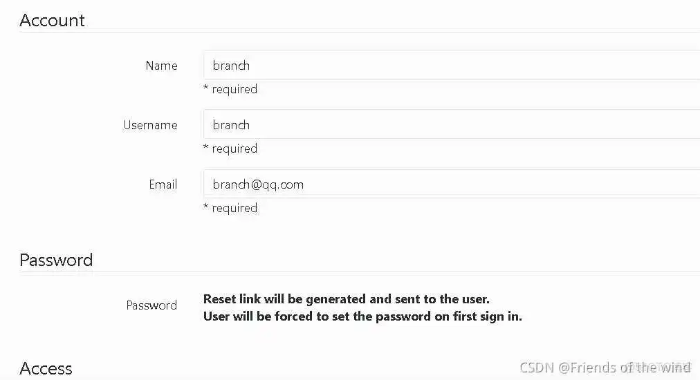
Task: Click the 'Access' section heading
Action: 46,368
